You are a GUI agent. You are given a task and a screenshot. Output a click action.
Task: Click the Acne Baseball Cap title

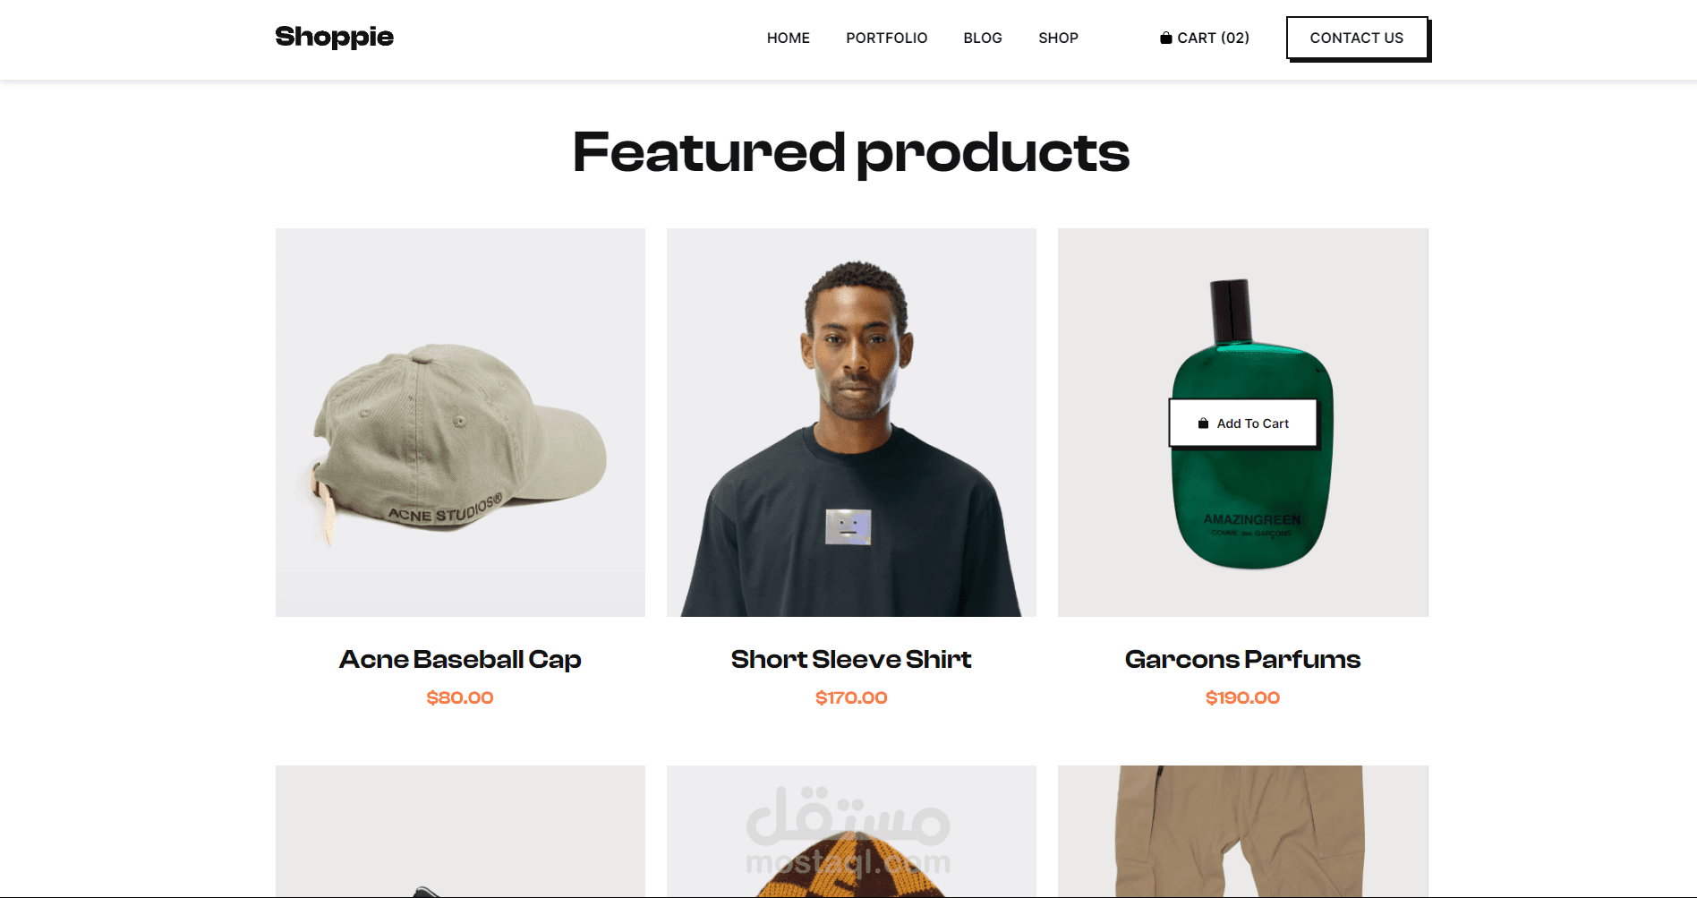click(460, 660)
